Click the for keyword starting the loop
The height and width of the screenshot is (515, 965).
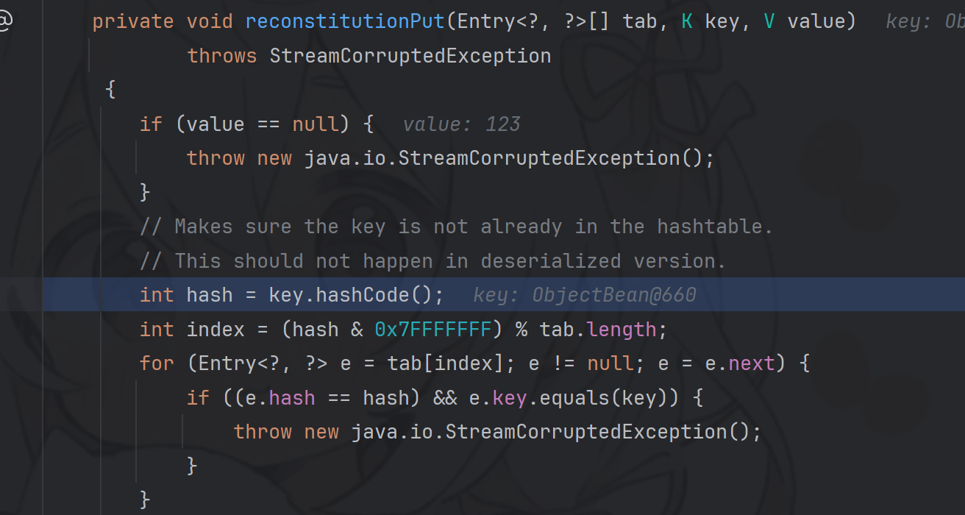[157, 363]
